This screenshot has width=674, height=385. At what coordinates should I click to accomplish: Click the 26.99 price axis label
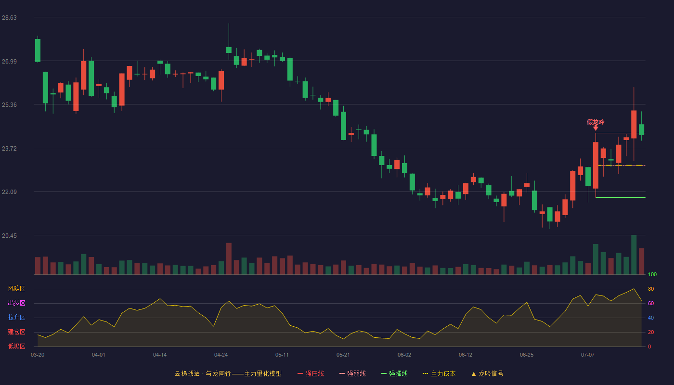9,61
